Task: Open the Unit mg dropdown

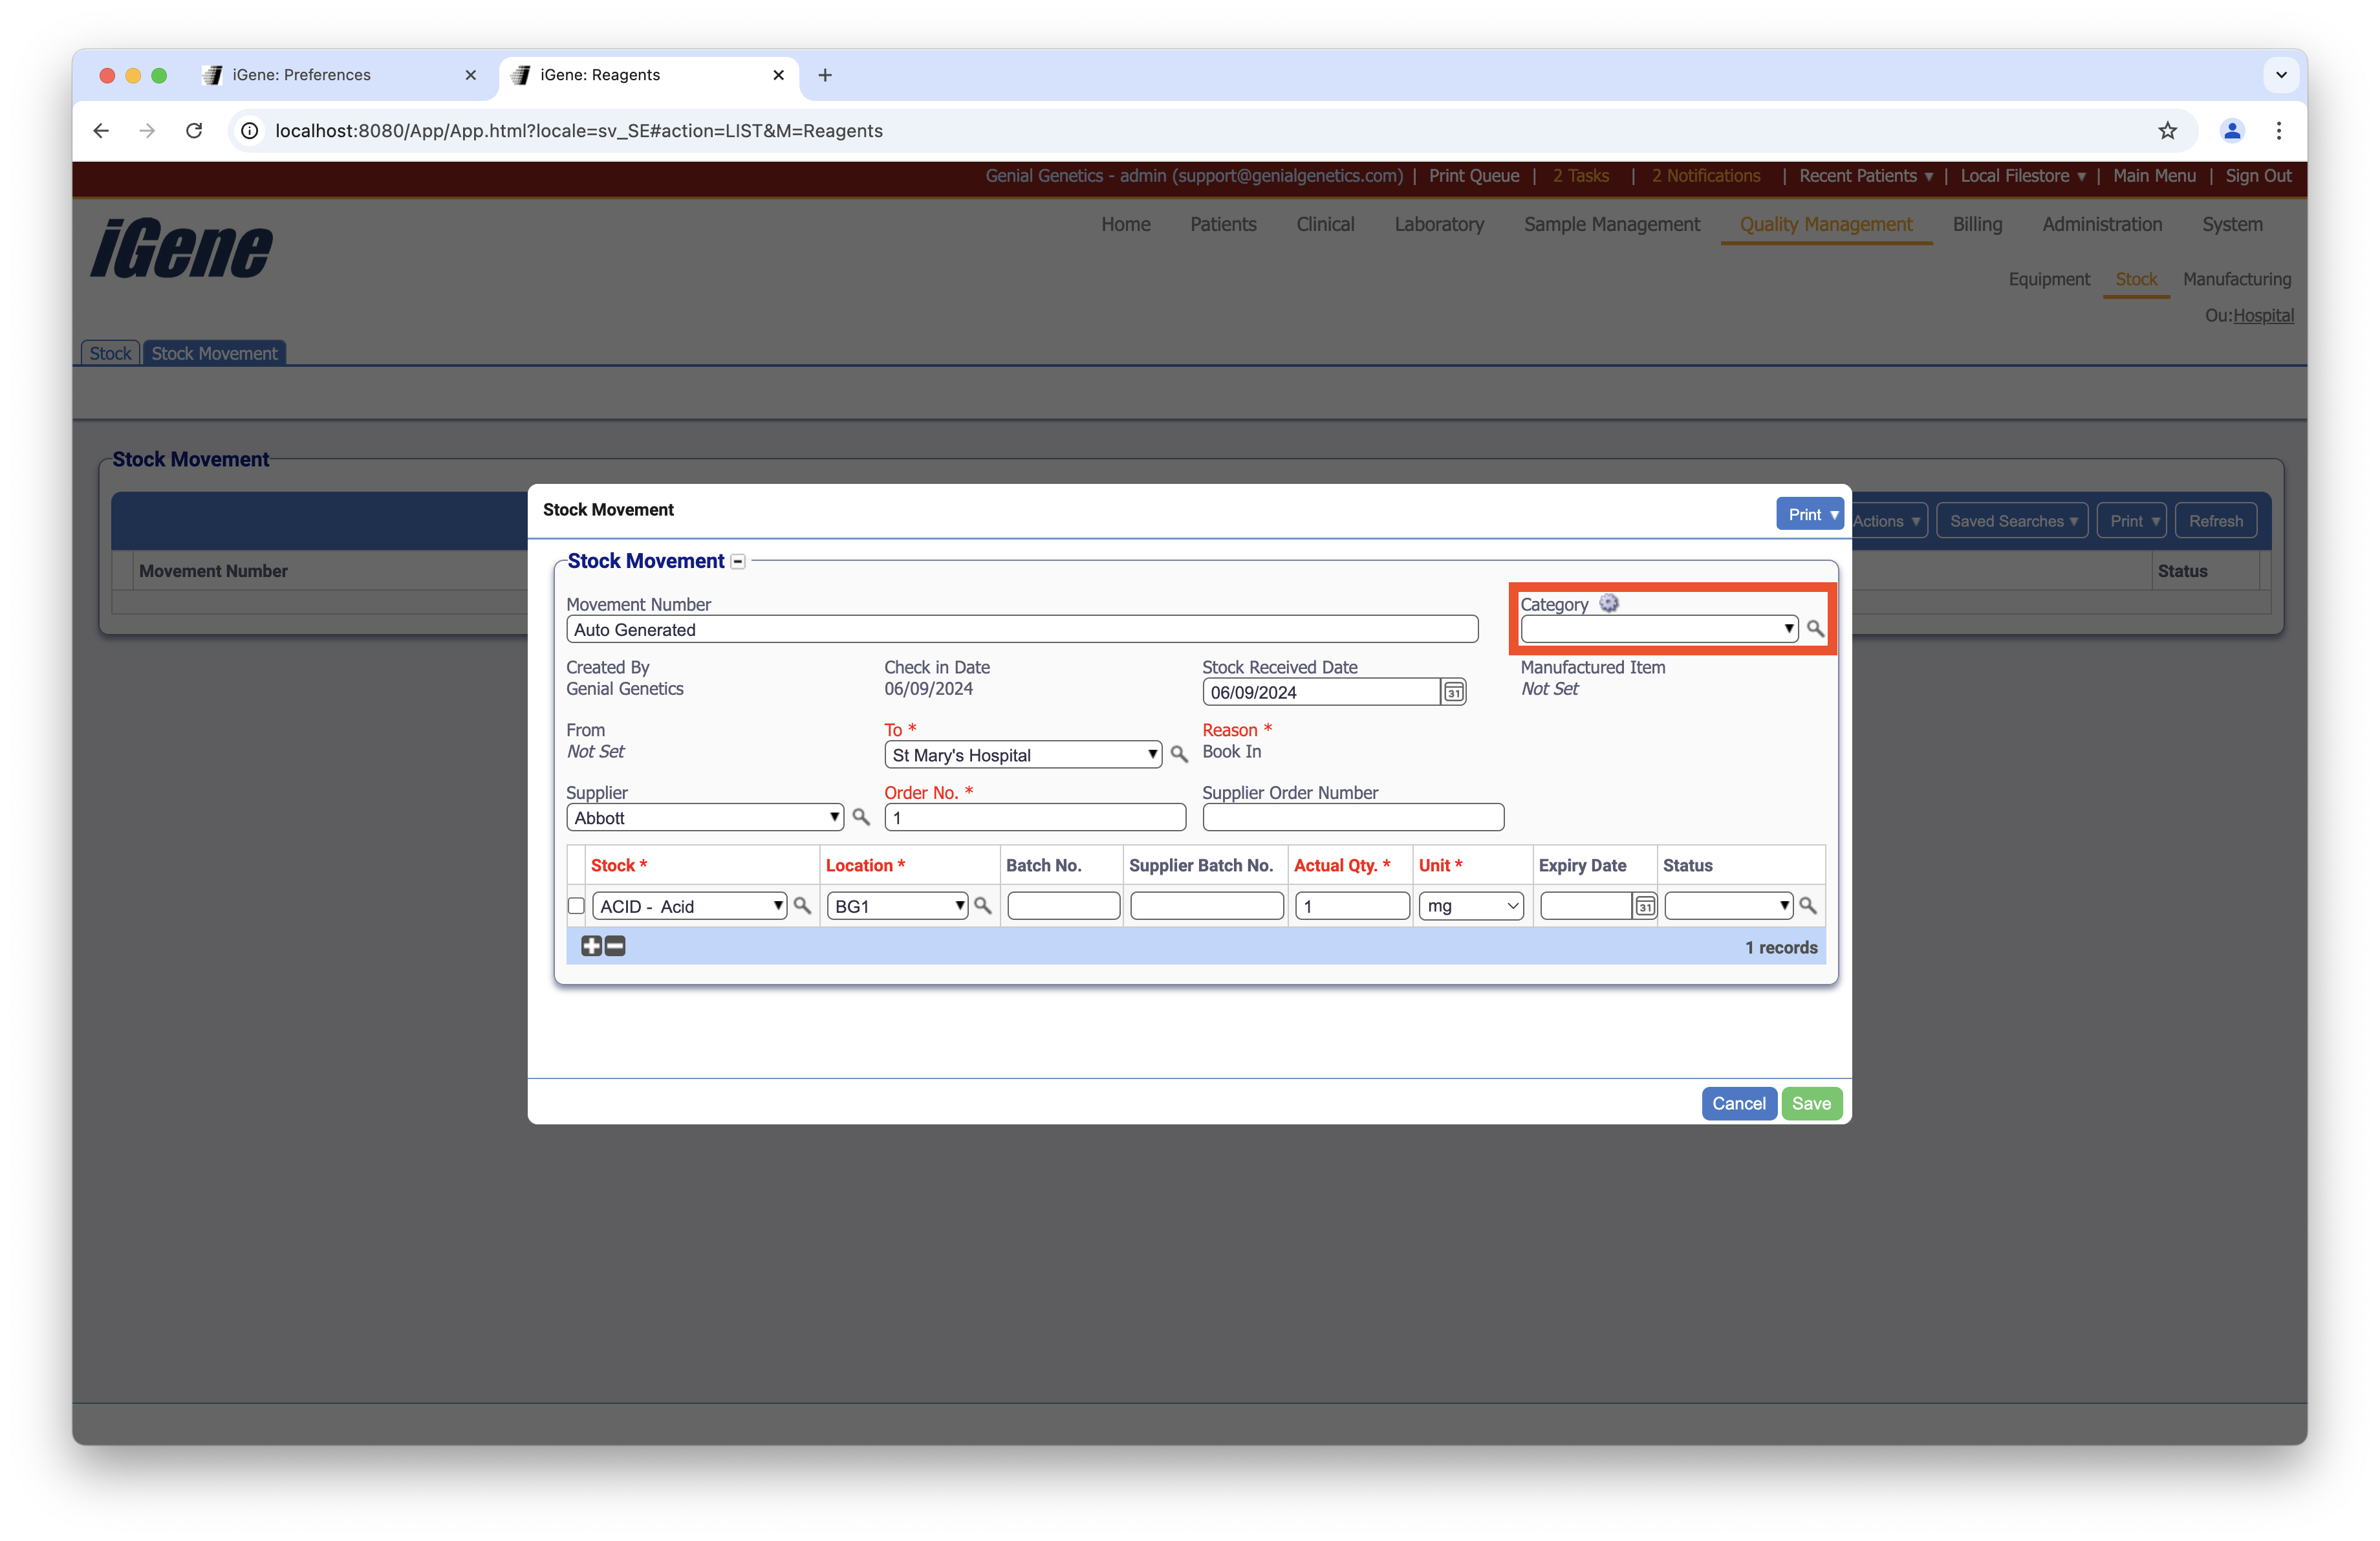Action: (1470, 906)
